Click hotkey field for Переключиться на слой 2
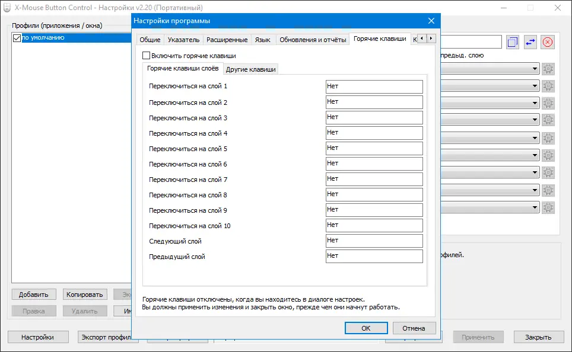Viewport: 572px width, 352px height. [374, 102]
